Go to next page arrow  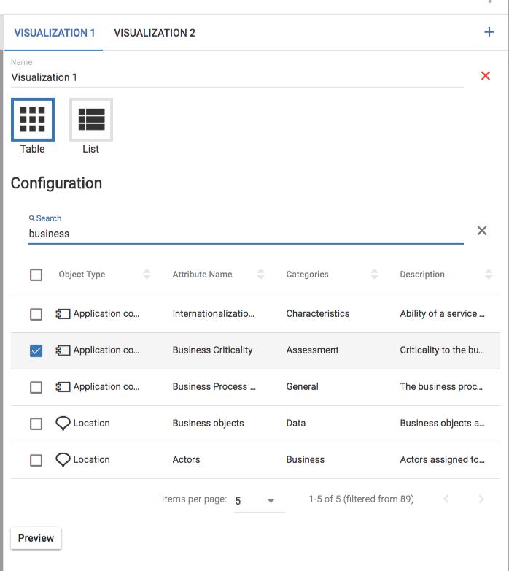[x=481, y=499]
